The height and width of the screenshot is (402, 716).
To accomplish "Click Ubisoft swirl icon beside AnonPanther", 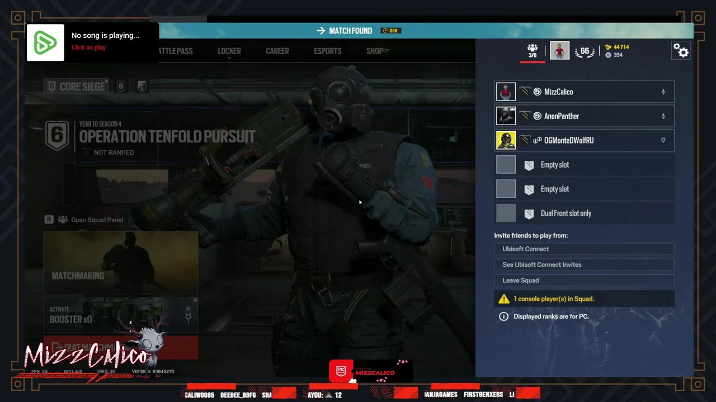I will [x=537, y=116].
